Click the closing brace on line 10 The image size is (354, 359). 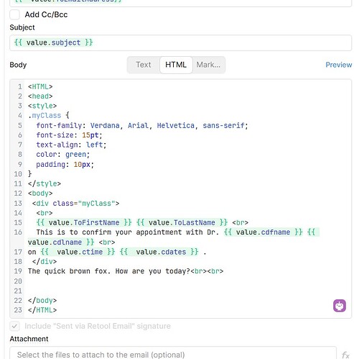point(29,173)
